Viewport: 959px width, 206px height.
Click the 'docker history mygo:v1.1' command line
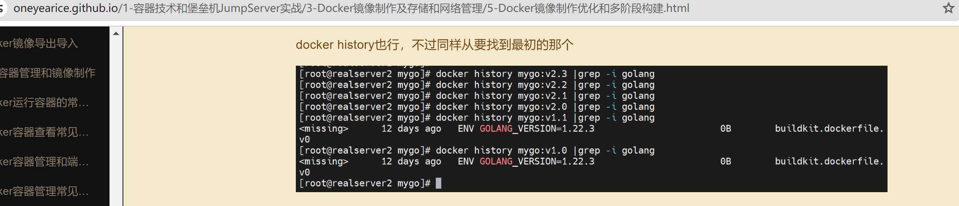[x=476, y=118]
